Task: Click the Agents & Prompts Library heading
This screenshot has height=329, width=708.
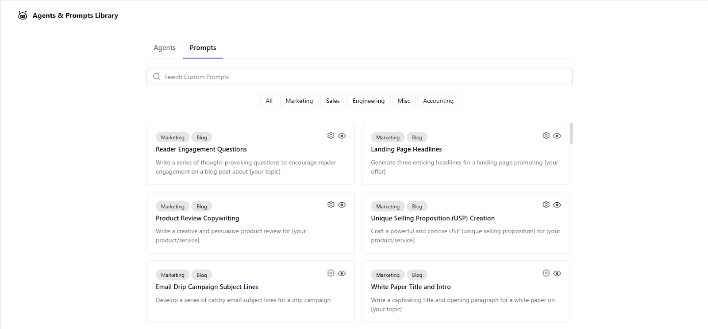Action: [75, 15]
